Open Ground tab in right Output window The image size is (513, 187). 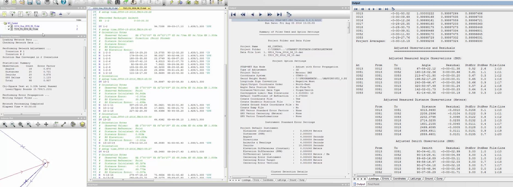tap(429, 179)
